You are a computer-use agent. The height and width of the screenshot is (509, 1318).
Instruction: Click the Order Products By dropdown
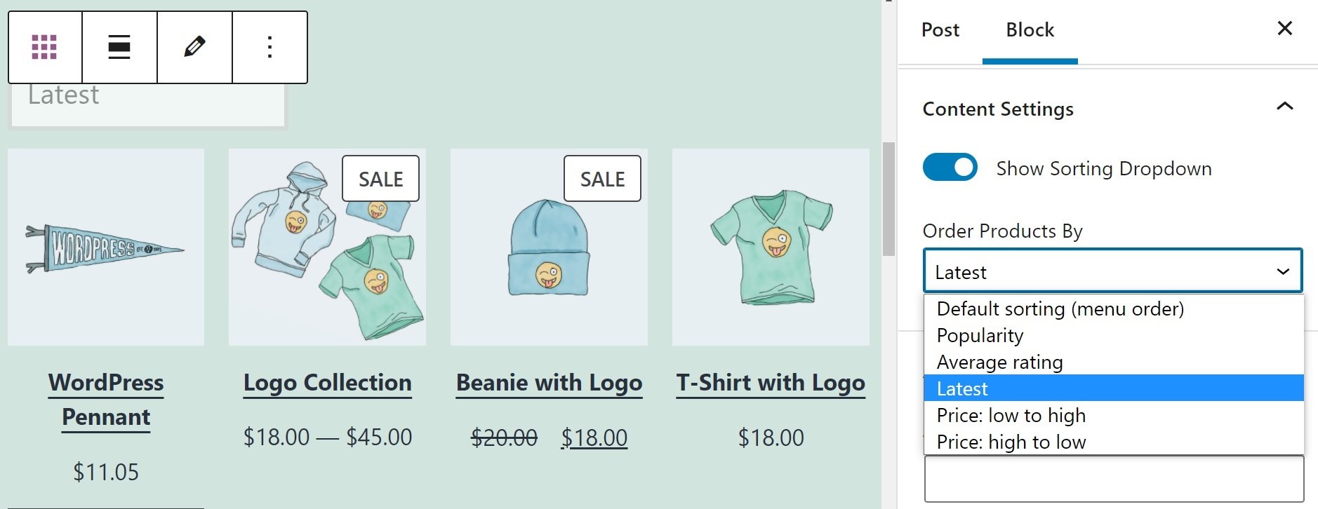[x=1112, y=271]
